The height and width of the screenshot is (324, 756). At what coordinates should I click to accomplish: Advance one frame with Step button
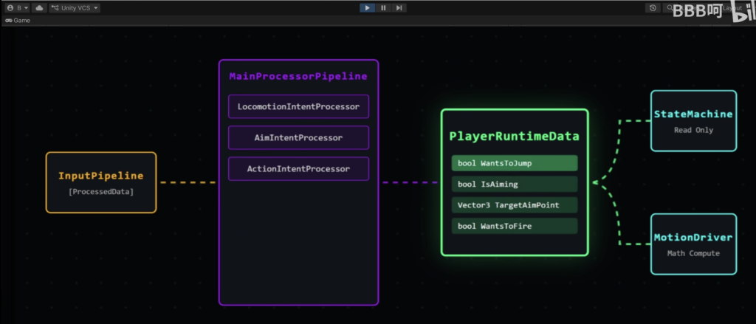[x=399, y=7]
